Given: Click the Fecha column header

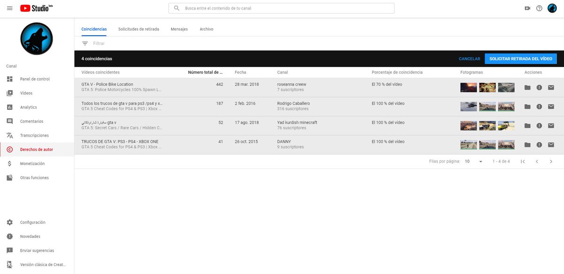Looking at the screenshot, I should 241,72.
